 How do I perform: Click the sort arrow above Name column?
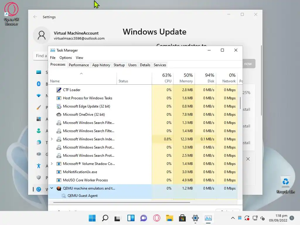81,74
